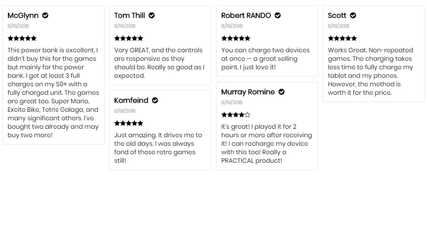Screen dimensions: 427x241
Task: Click reviewer name Tom Thill
Action: (x=129, y=16)
